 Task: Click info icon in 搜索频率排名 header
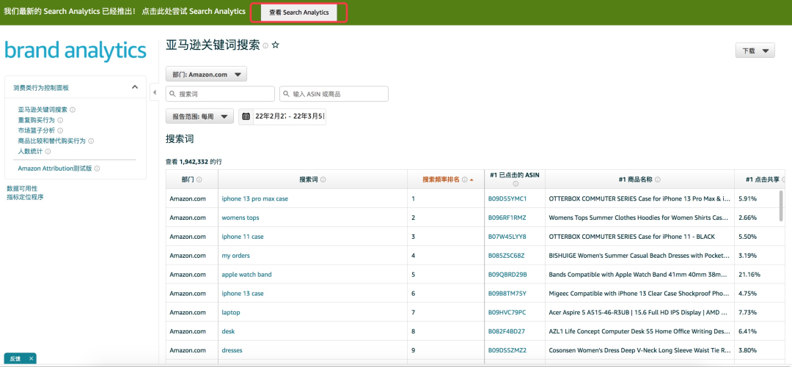464,179
